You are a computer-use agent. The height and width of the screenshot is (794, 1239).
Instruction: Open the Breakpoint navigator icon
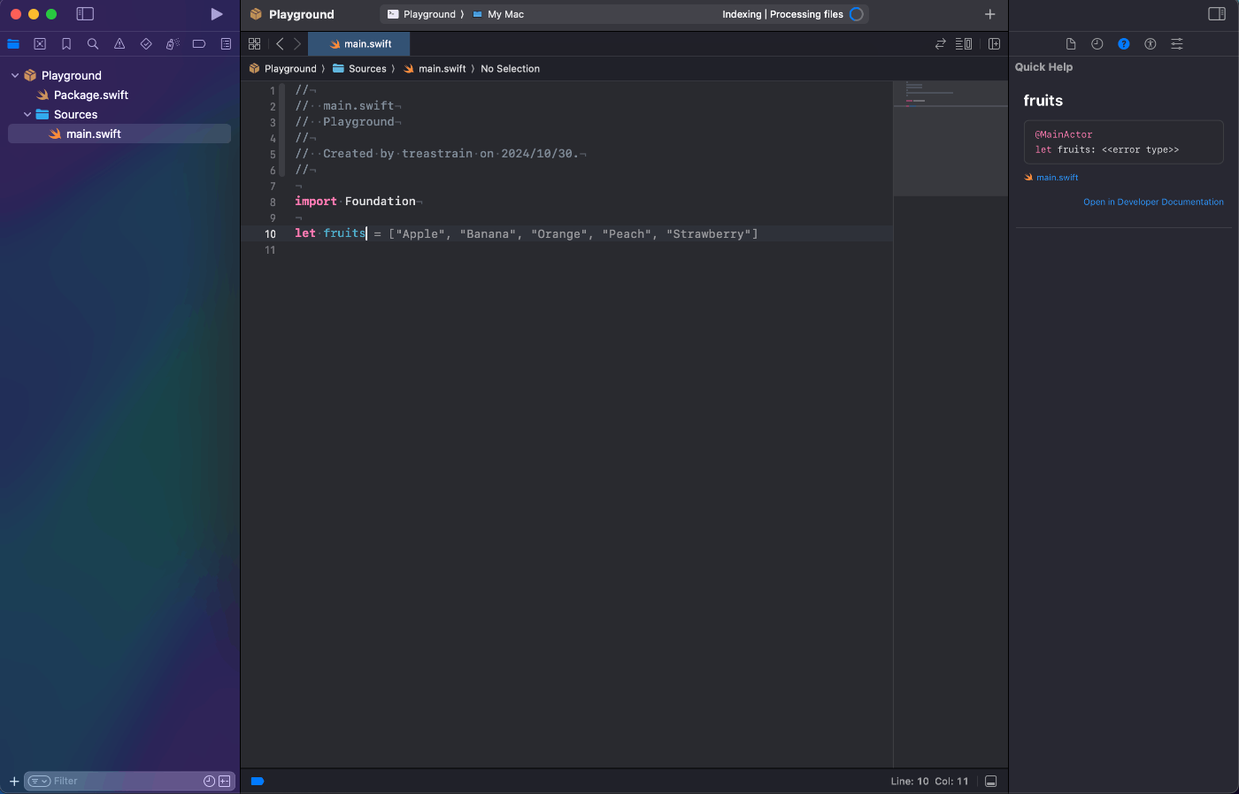199,43
